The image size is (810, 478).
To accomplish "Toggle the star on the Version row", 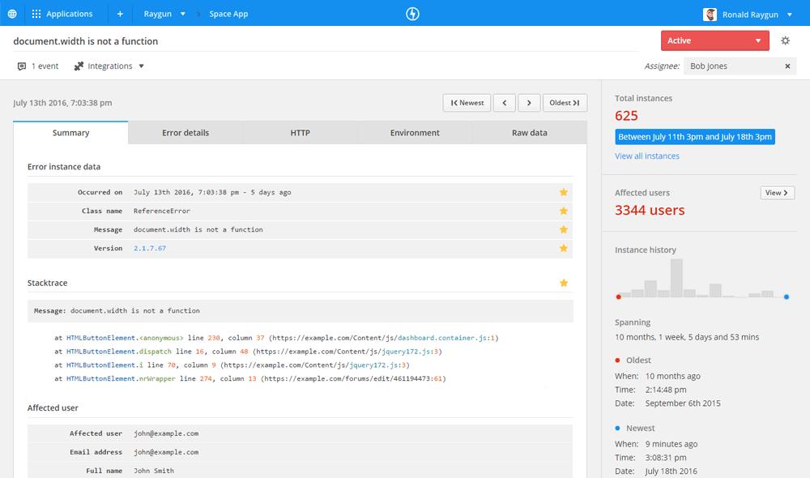I will click(x=564, y=248).
